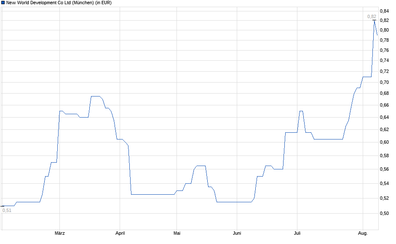Click the 0,78 y-axis value
The height and width of the screenshot is (244, 396).
pyautogui.click(x=384, y=40)
